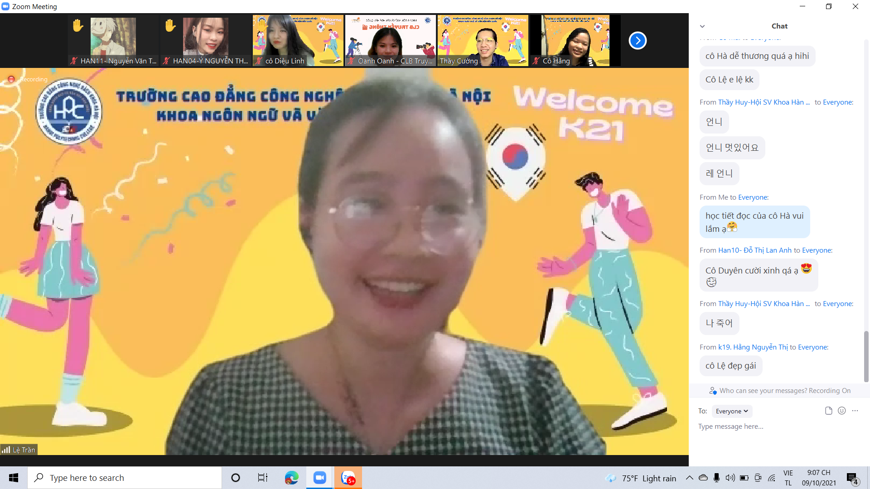Open the notification center icon
The width and height of the screenshot is (870, 489).
coord(852,478)
